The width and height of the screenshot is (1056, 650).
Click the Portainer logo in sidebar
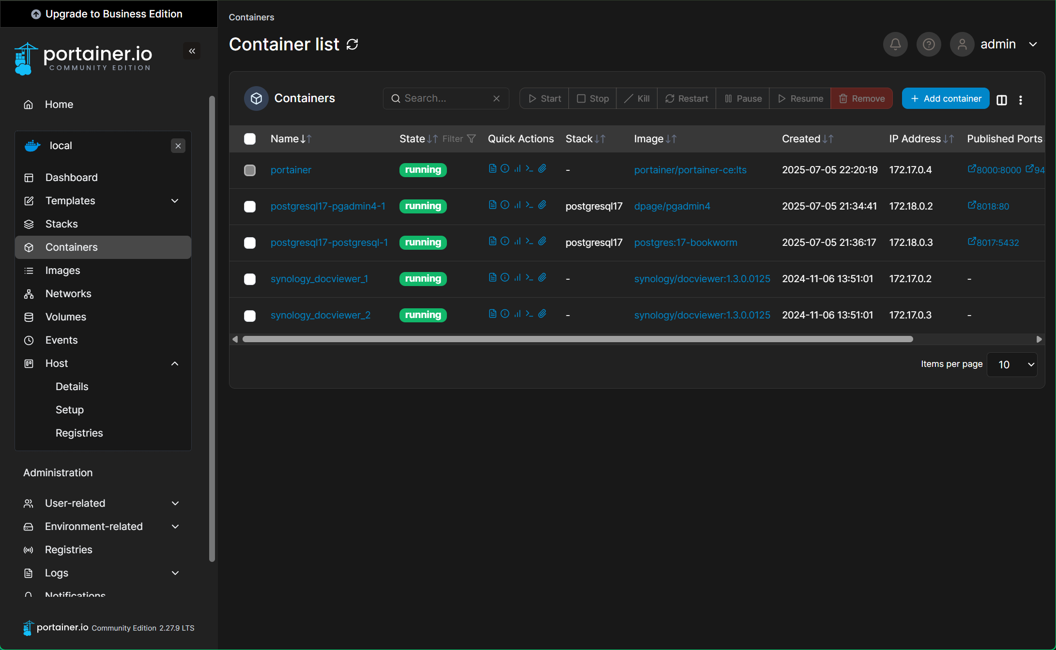point(83,59)
